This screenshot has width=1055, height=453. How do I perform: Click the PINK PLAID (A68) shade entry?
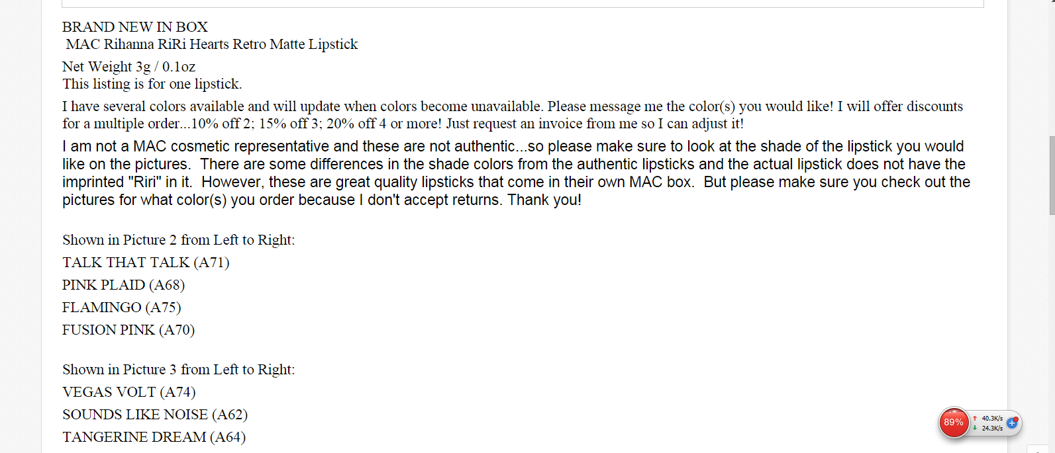pos(124,285)
